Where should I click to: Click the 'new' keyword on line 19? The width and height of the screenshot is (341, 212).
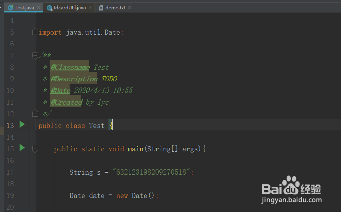[122, 196]
